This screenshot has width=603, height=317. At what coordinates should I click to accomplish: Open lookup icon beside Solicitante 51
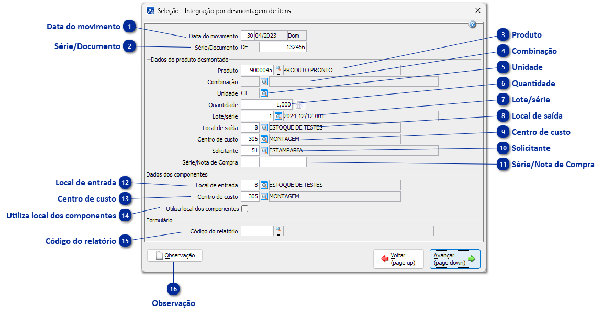(264, 151)
